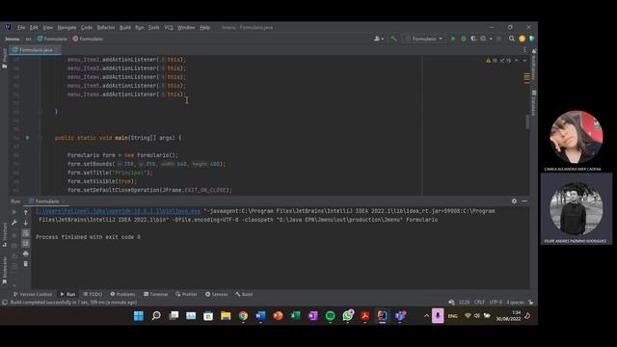Screen dimensions: 617x347
Task: Click the line:column position in status bar
Action: [x=464, y=302]
